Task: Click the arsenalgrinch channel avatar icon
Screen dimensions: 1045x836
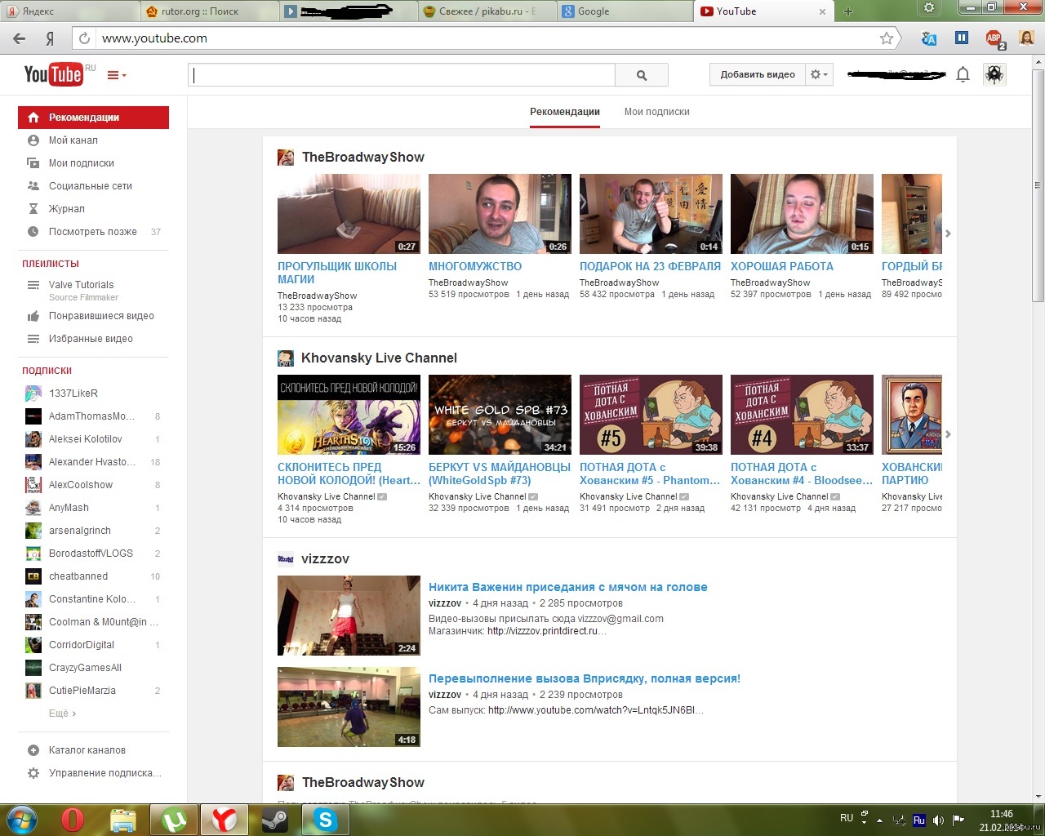Action: [x=33, y=531]
